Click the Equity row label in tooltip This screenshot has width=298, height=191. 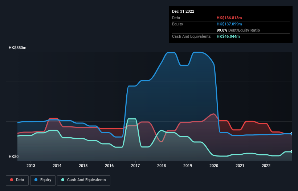[x=177, y=24]
